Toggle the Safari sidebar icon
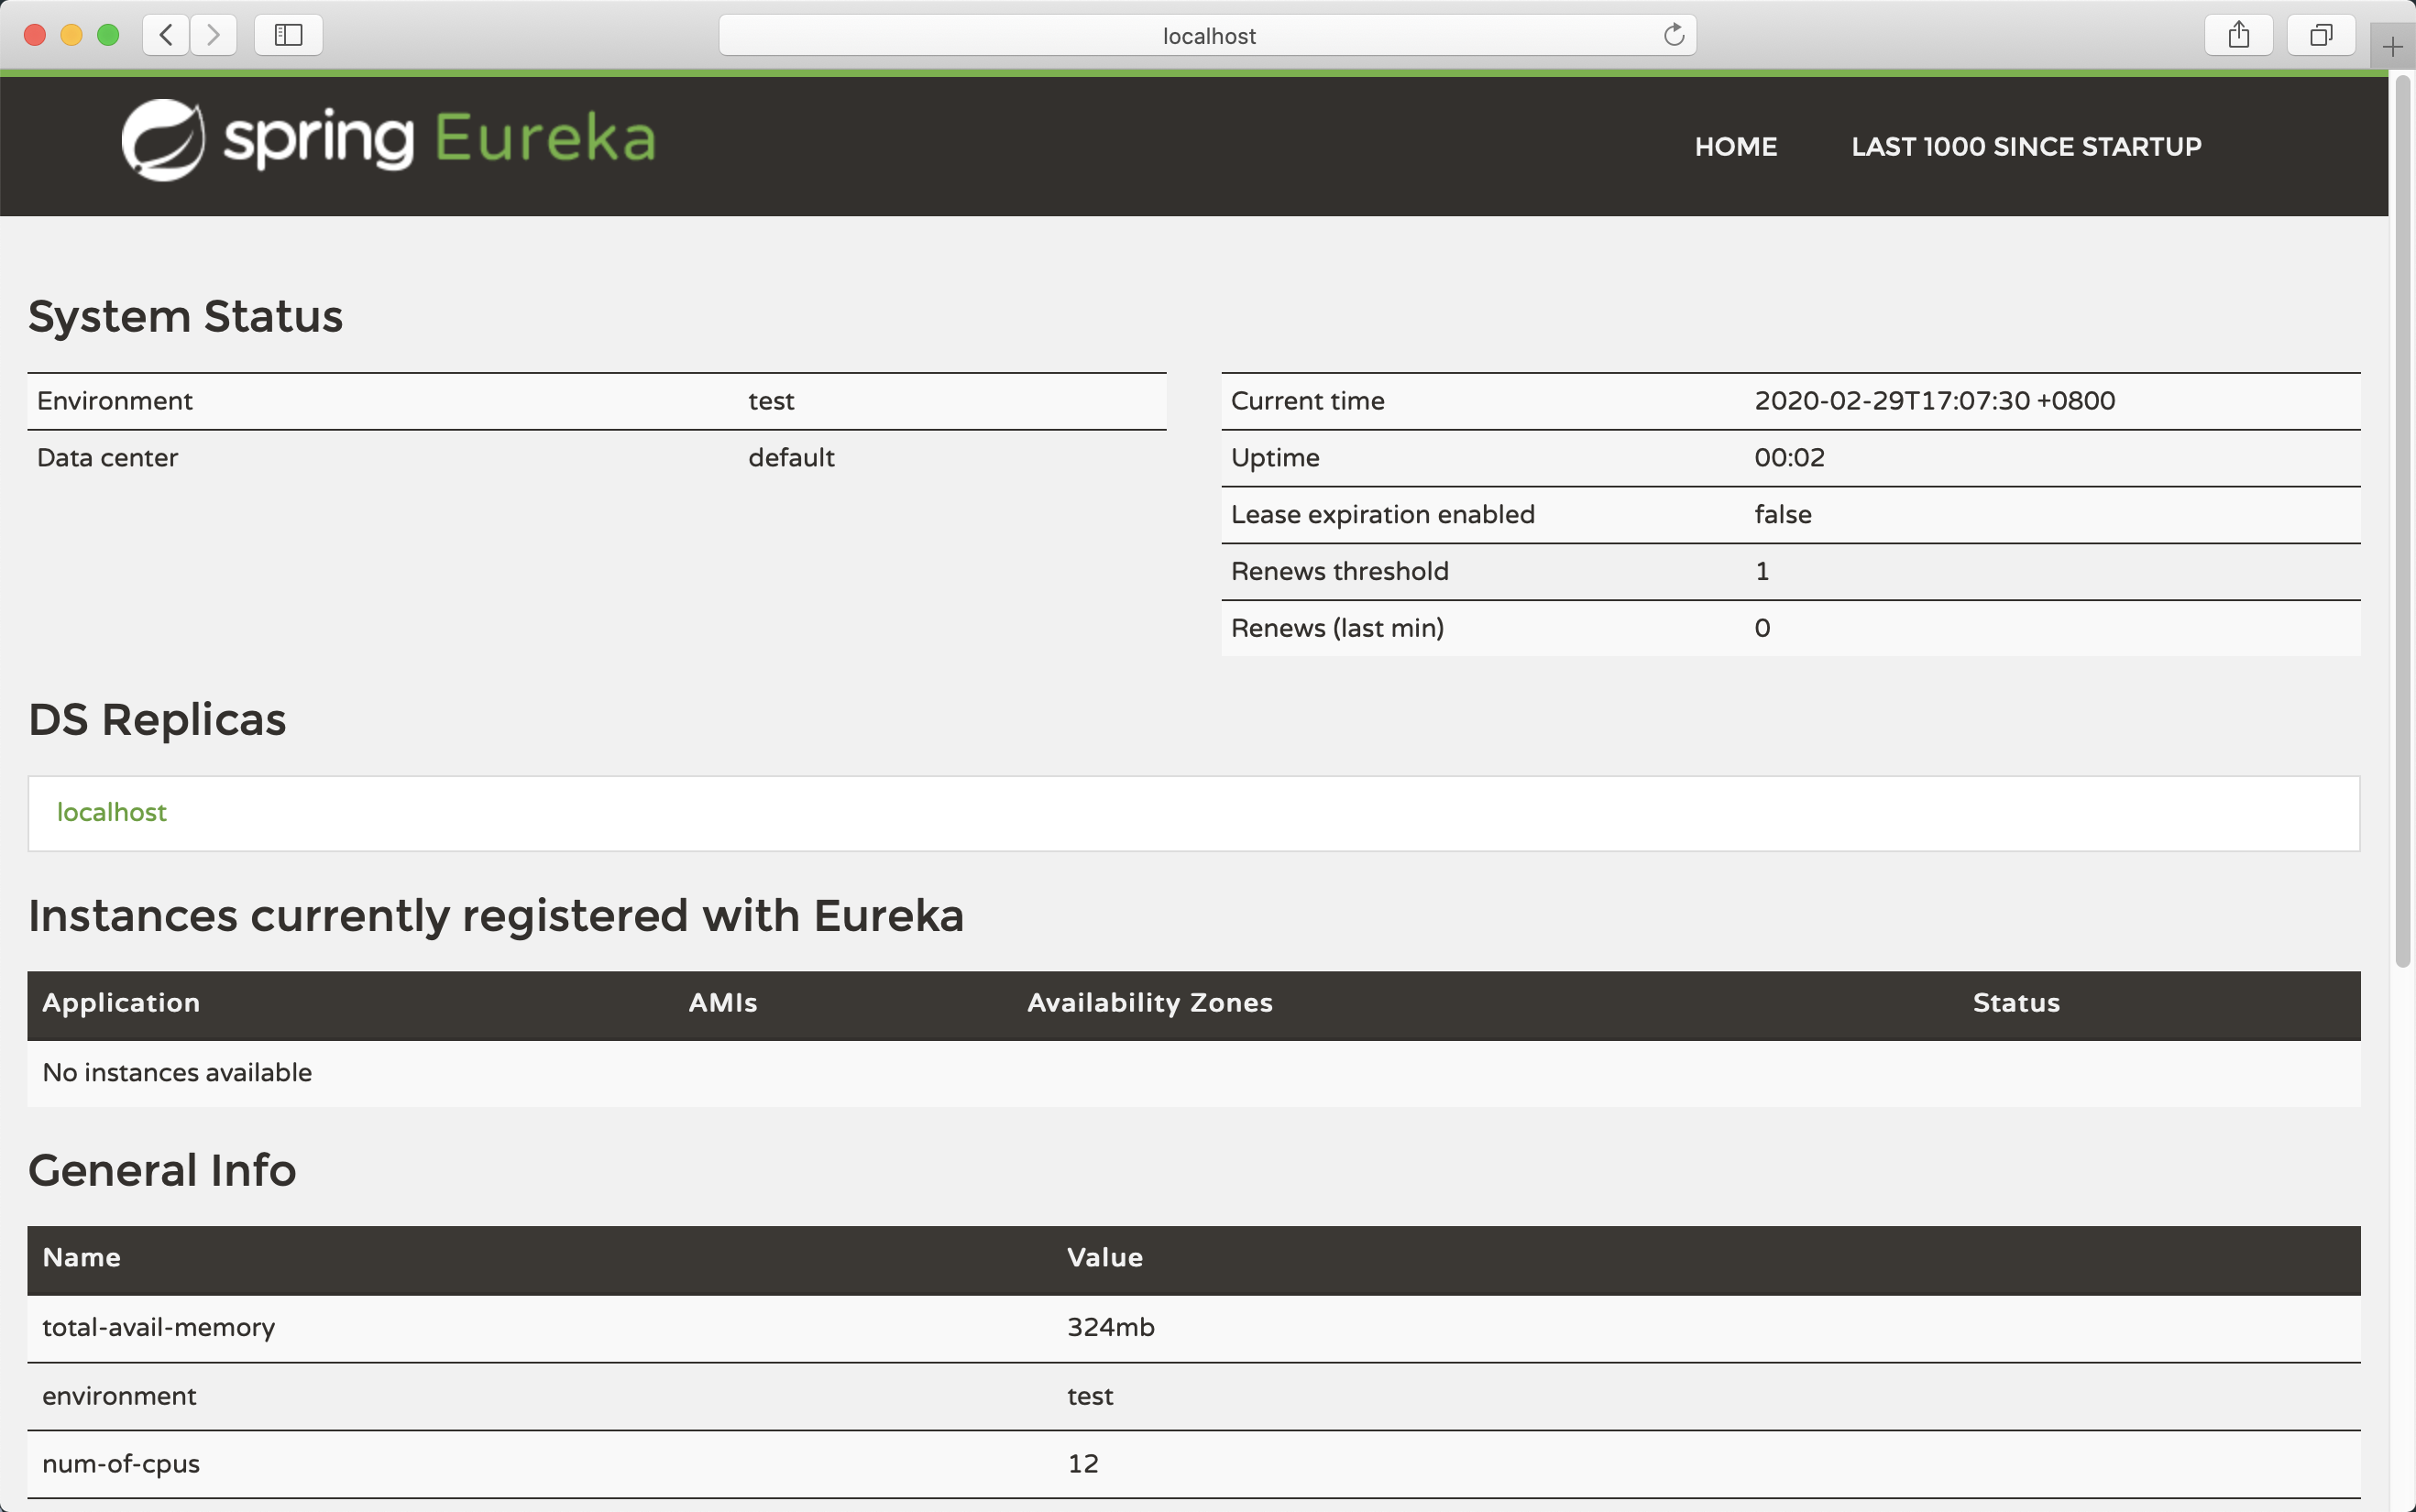2416x1512 pixels. (x=288, y=36)
